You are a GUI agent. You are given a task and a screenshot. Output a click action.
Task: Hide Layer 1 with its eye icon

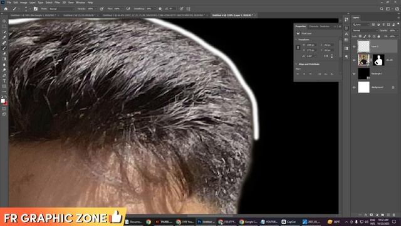pyautogui.click(x=354, y=46)
